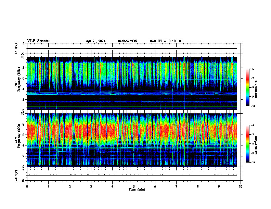The width and height of the screenshot is (271, 209).
Task: Click the "ch.1(V)" axis label
Action: 16,48
